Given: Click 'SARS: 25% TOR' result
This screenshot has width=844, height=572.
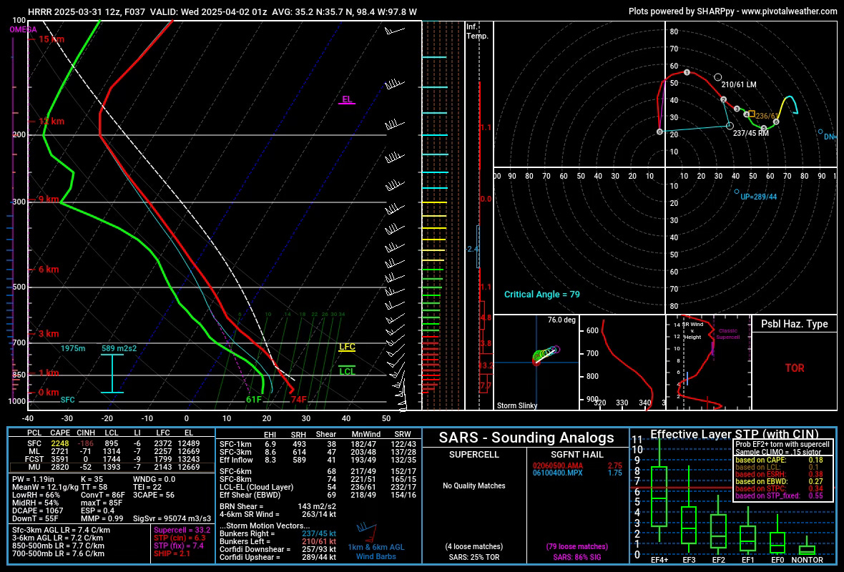Looking at the screenshot, I should pyautogui.click(x=473, y=558).
